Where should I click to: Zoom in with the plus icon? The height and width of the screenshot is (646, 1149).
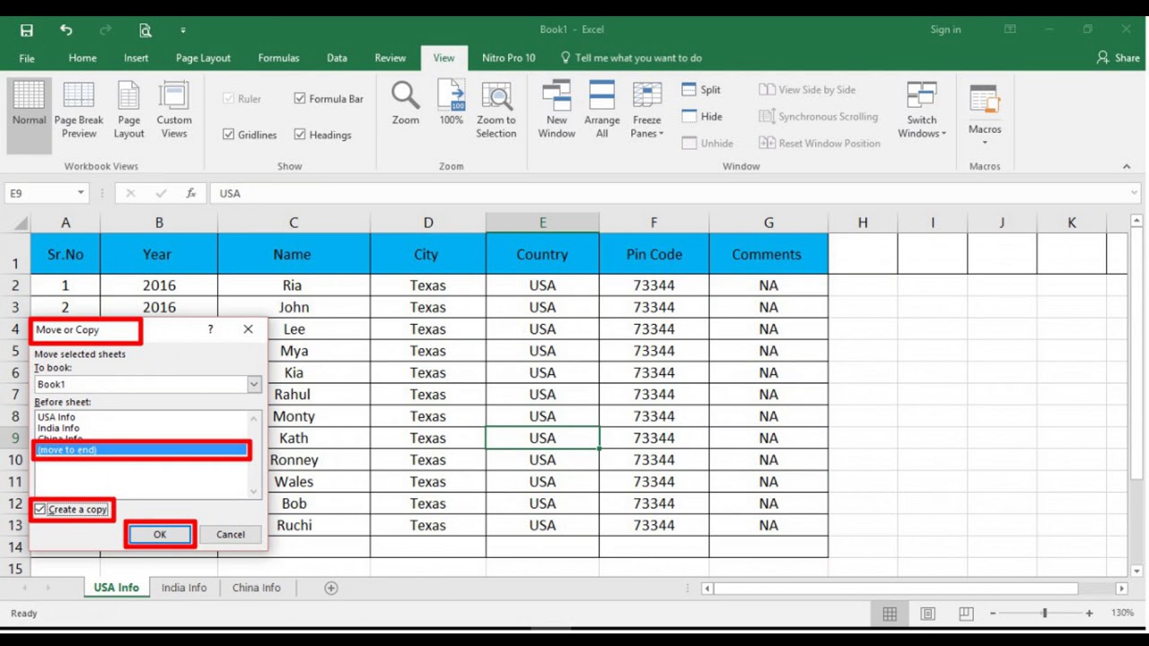tap(1089, 614)
